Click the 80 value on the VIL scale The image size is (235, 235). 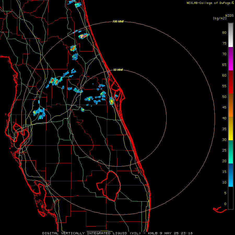[x=224, y=33]
